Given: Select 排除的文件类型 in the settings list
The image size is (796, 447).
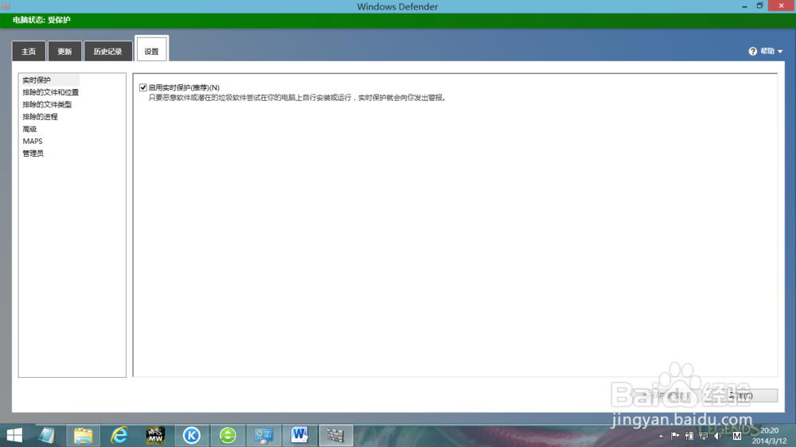Looking at the screenshot, I should [47, 104].
